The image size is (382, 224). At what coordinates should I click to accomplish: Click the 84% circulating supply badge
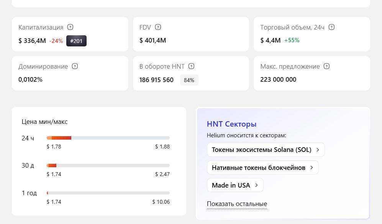189,80
